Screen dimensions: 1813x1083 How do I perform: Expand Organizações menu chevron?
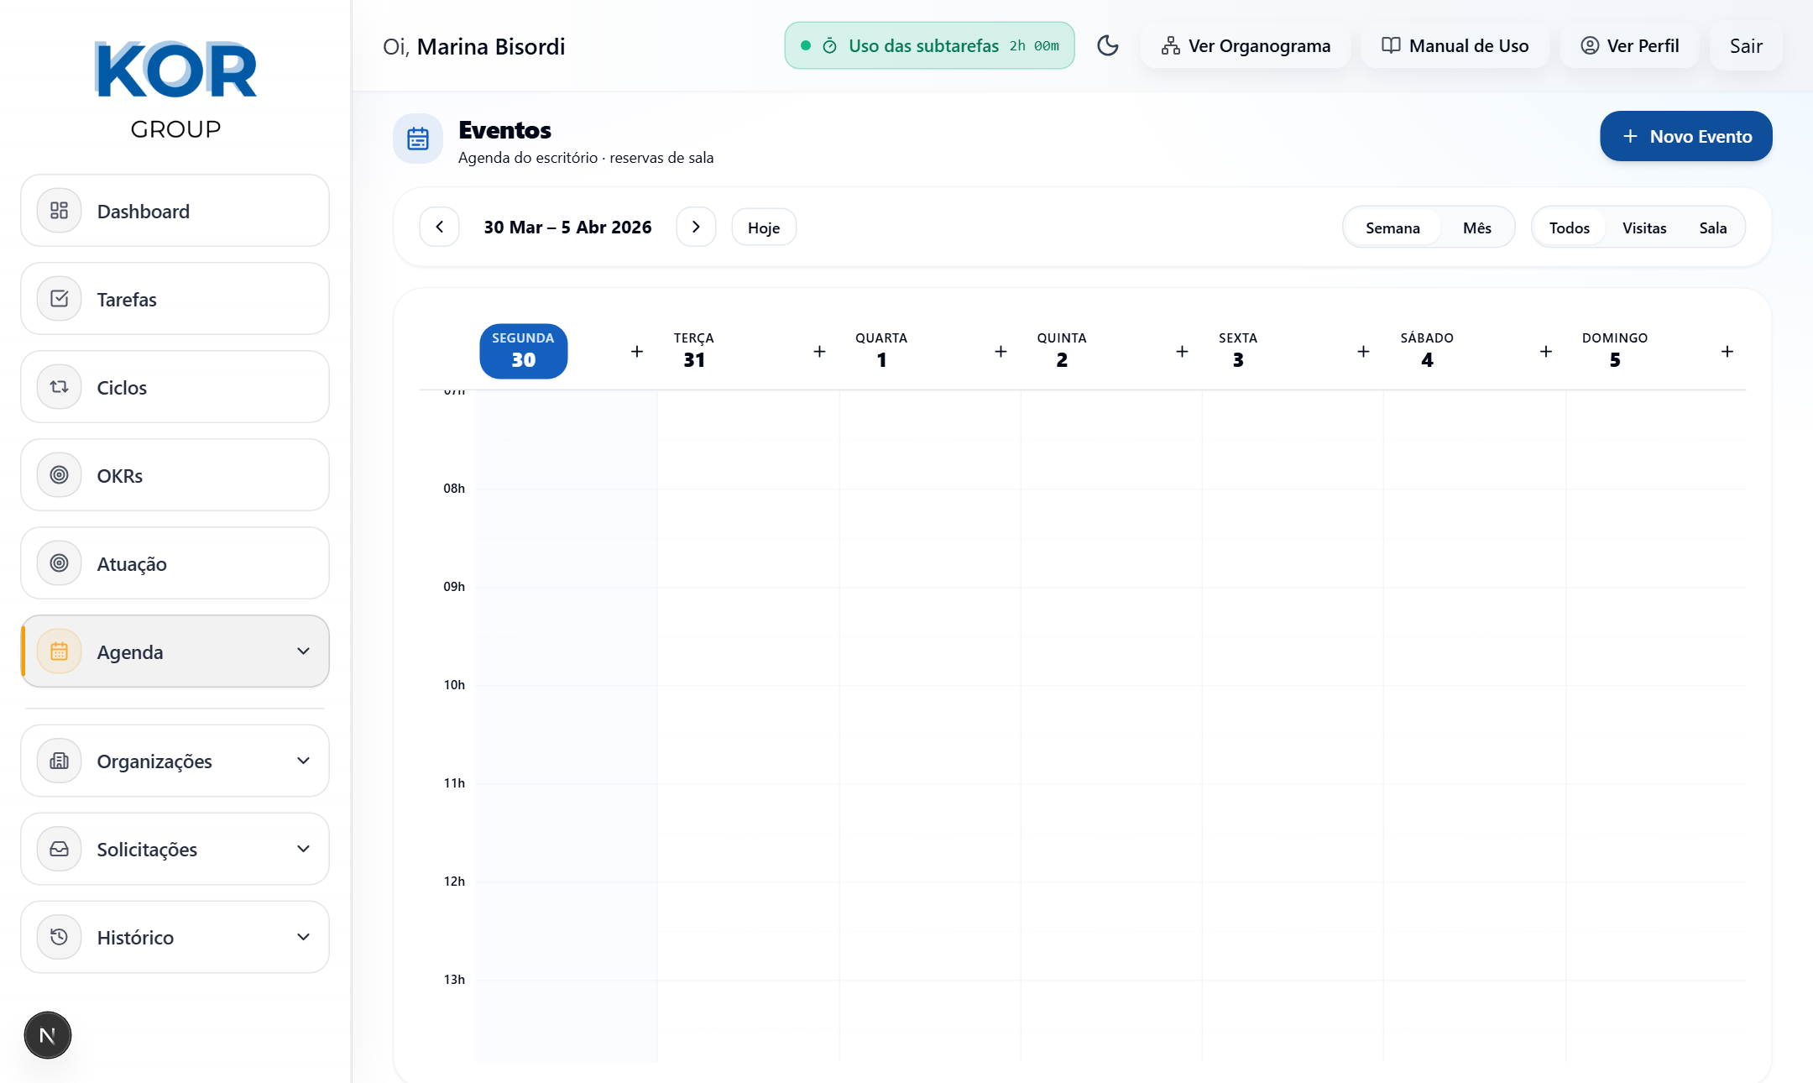click(x=303, y=761)
